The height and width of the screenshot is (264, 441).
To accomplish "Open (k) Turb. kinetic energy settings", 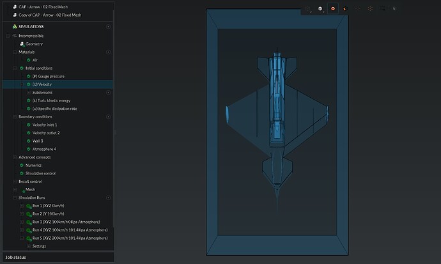I will pos(51,100).
